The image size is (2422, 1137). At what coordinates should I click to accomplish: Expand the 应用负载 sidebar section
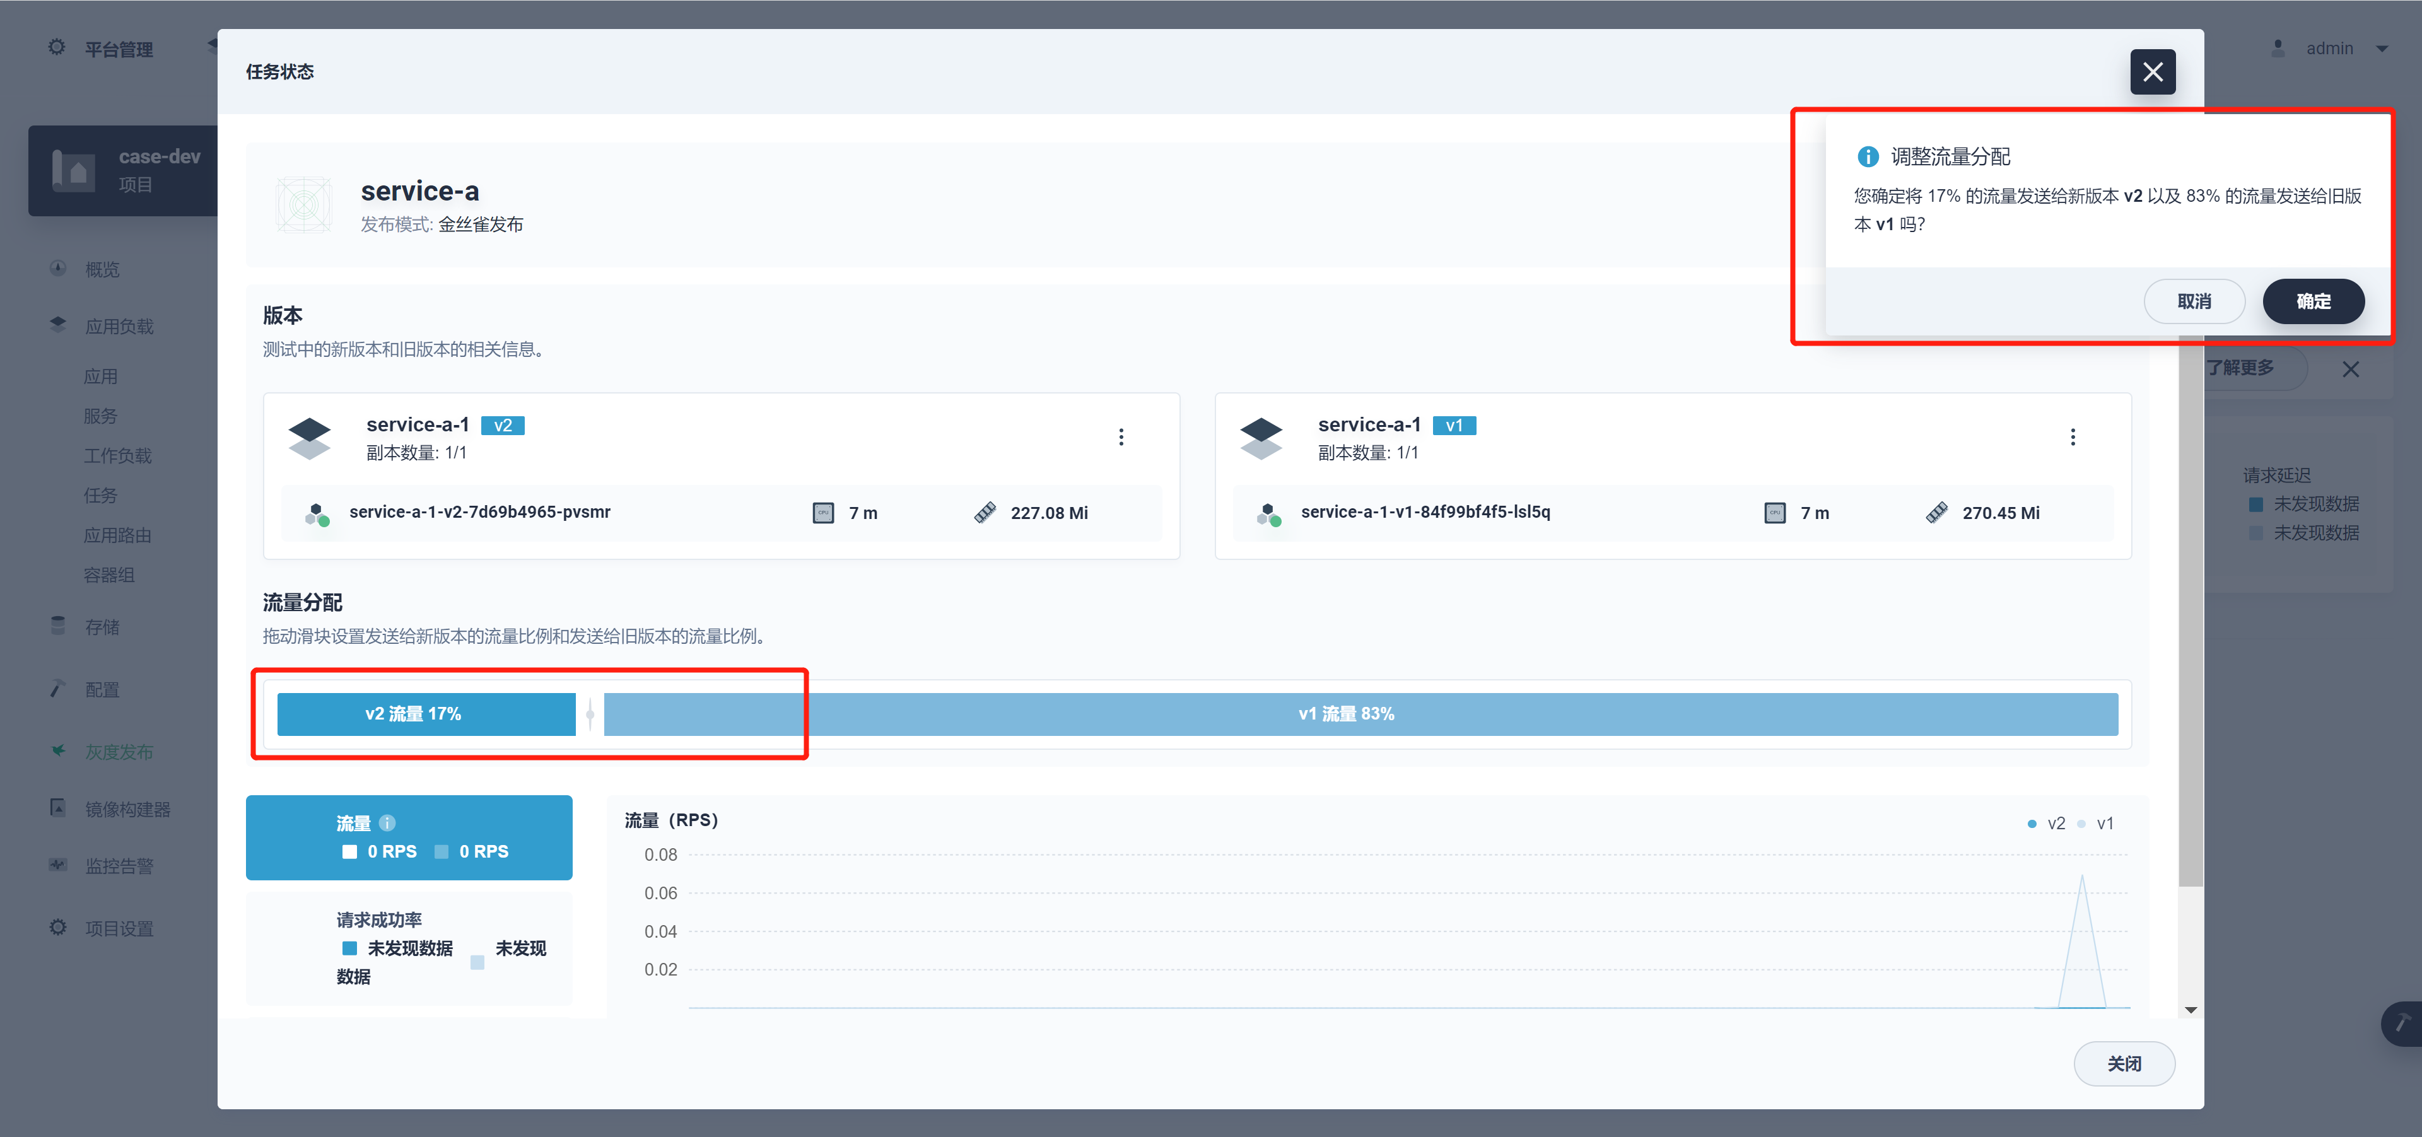click(x=119, y=326)
